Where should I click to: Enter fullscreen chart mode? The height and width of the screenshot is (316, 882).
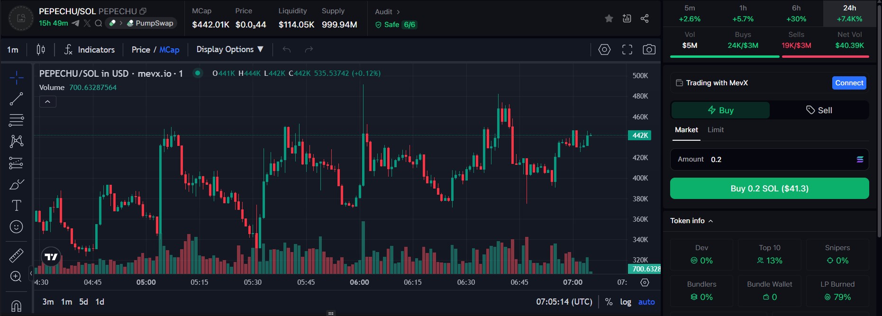(x=627, y=49)
